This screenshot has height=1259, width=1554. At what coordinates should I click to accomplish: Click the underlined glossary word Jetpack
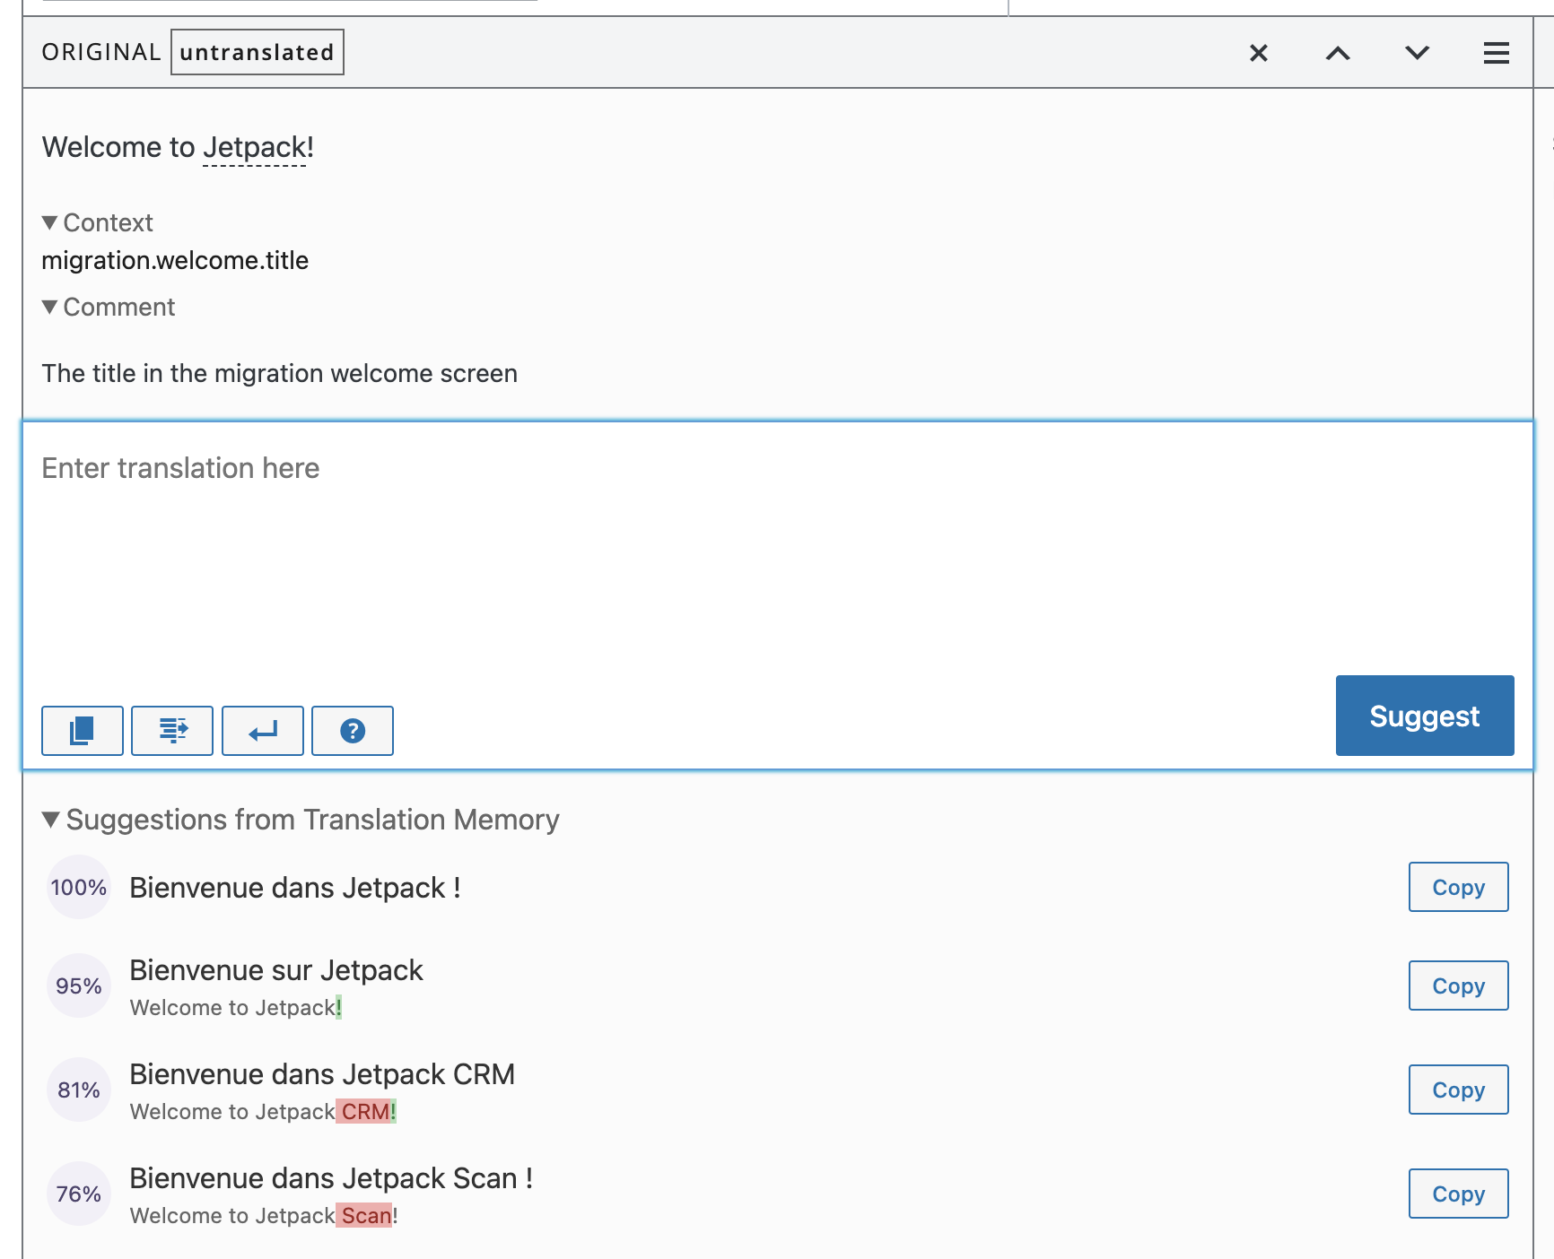(x=255, y=147)
